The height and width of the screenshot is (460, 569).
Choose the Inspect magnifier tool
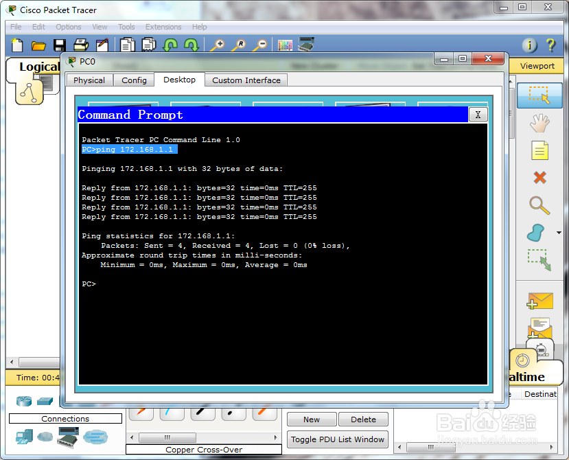point(539,205)
